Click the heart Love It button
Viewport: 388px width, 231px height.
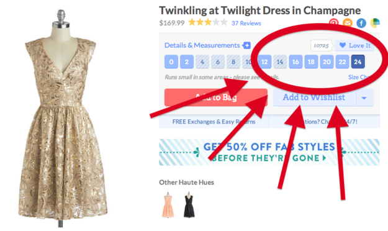(354, 45)
